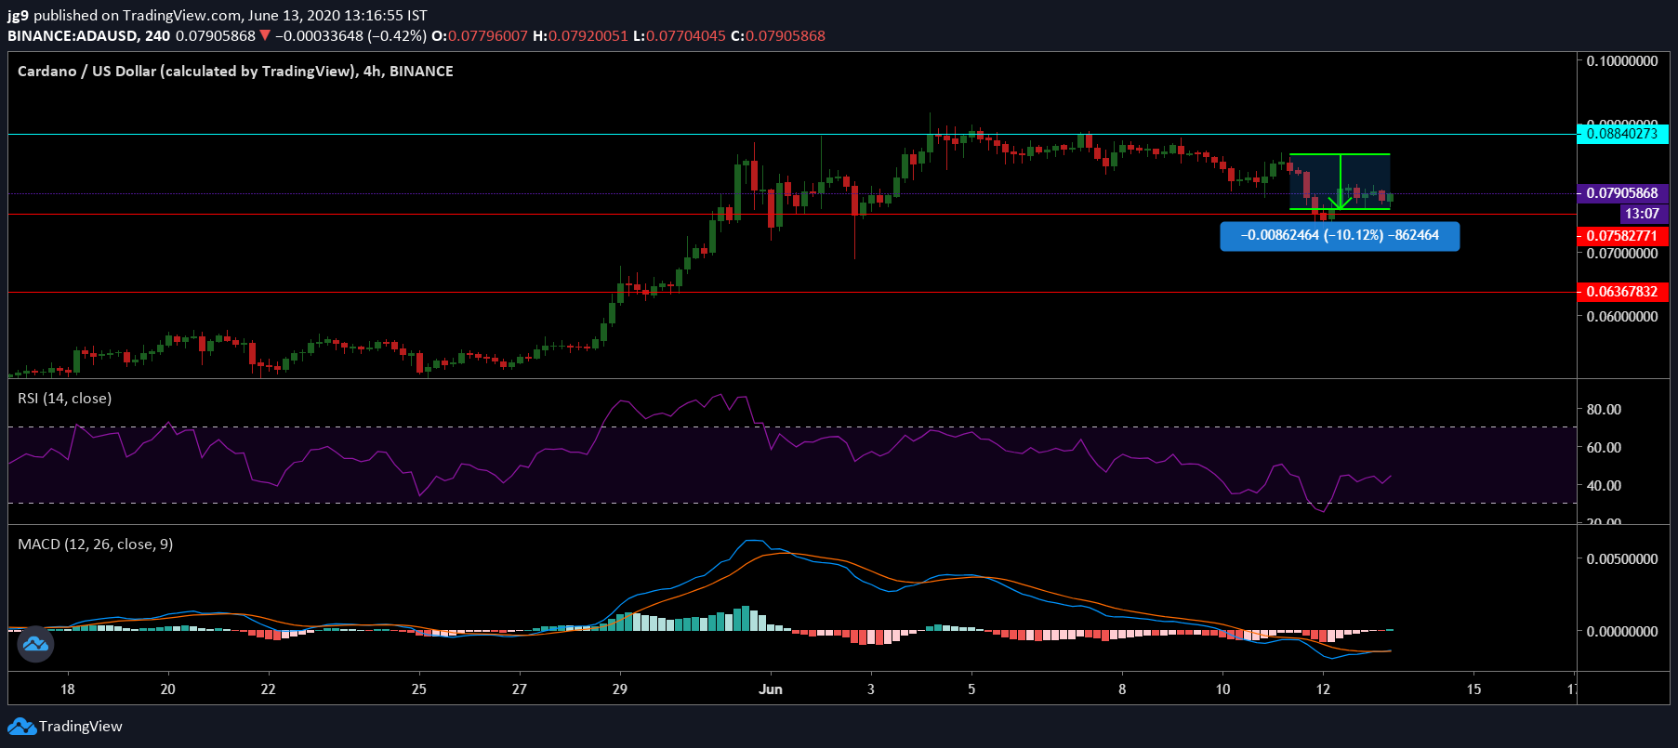Viewport: 1678px width, 748px height.
Task: Click the 0.08840273 cyan price label
Action: point(1622,134)
